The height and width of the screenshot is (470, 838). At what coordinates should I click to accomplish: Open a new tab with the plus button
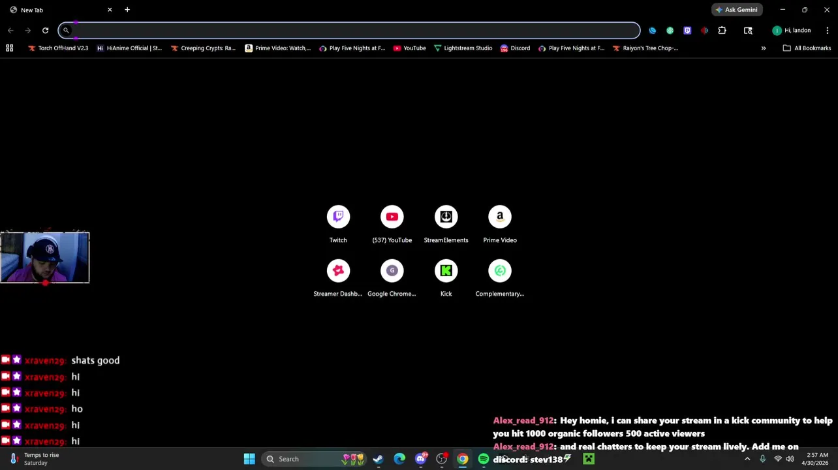click(127, 10)
